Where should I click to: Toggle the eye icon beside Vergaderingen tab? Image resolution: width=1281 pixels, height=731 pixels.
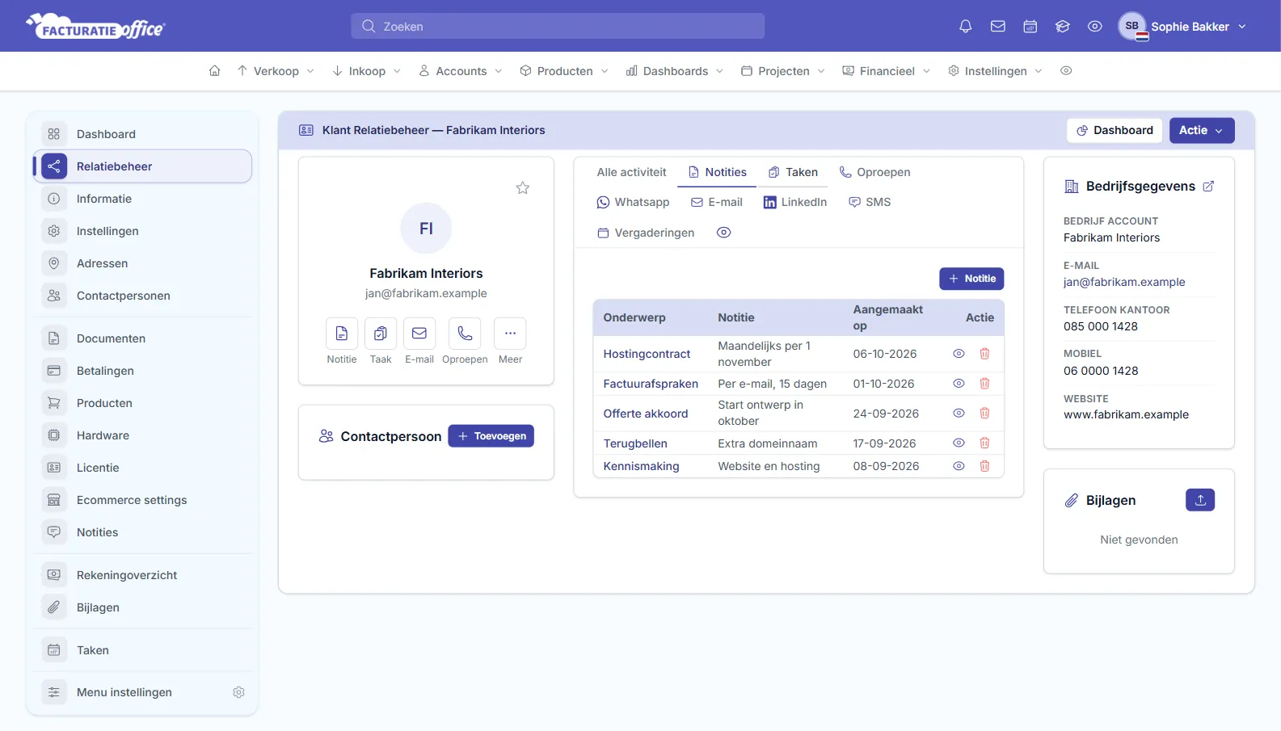pos(723,233)
